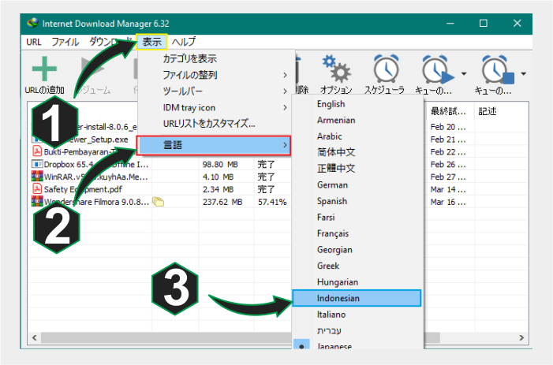This screenshot has height=365, width=553.
Task: Click the 57.41% progress value
Action: (x=272, y=202)
